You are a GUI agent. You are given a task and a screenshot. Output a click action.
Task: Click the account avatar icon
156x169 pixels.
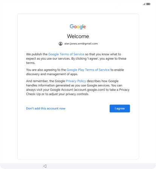pyautogui.click(x=61, y=44)
